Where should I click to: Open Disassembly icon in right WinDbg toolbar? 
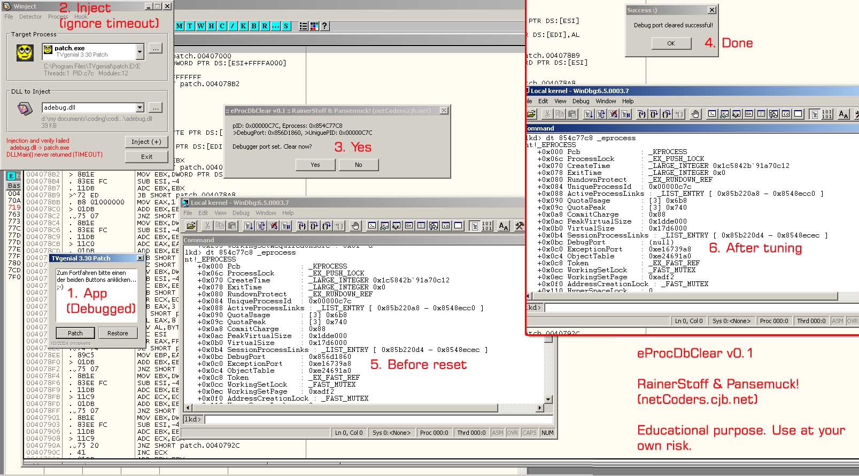pyautogui.click(x=786, y=114)
